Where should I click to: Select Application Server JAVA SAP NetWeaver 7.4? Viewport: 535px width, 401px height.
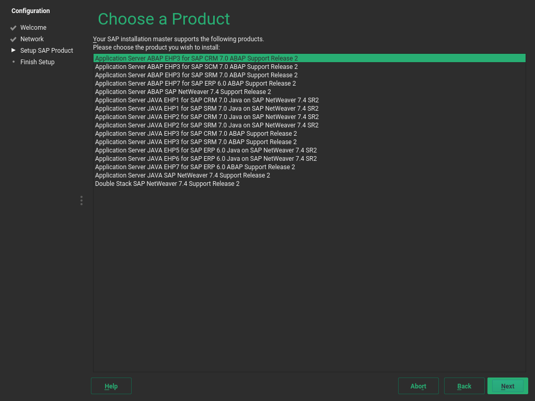[x=182, y=175]
